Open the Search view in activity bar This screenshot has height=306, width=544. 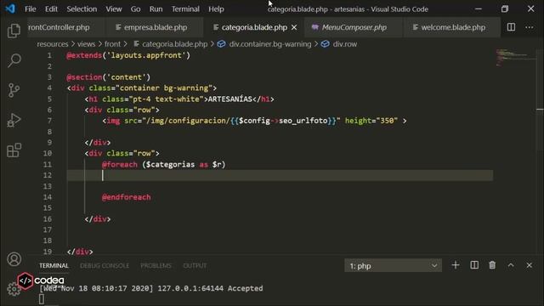tap(14, 60)
